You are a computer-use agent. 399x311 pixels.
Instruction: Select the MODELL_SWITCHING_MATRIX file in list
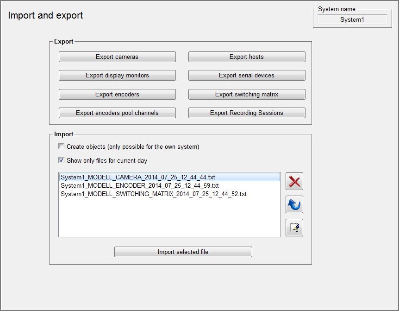point(154,194)
